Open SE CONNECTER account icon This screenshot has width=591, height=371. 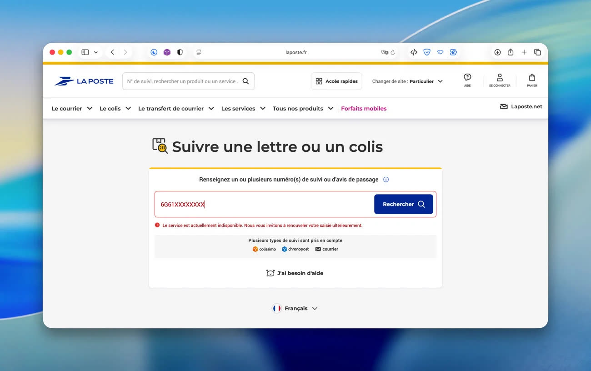(500, 80)
